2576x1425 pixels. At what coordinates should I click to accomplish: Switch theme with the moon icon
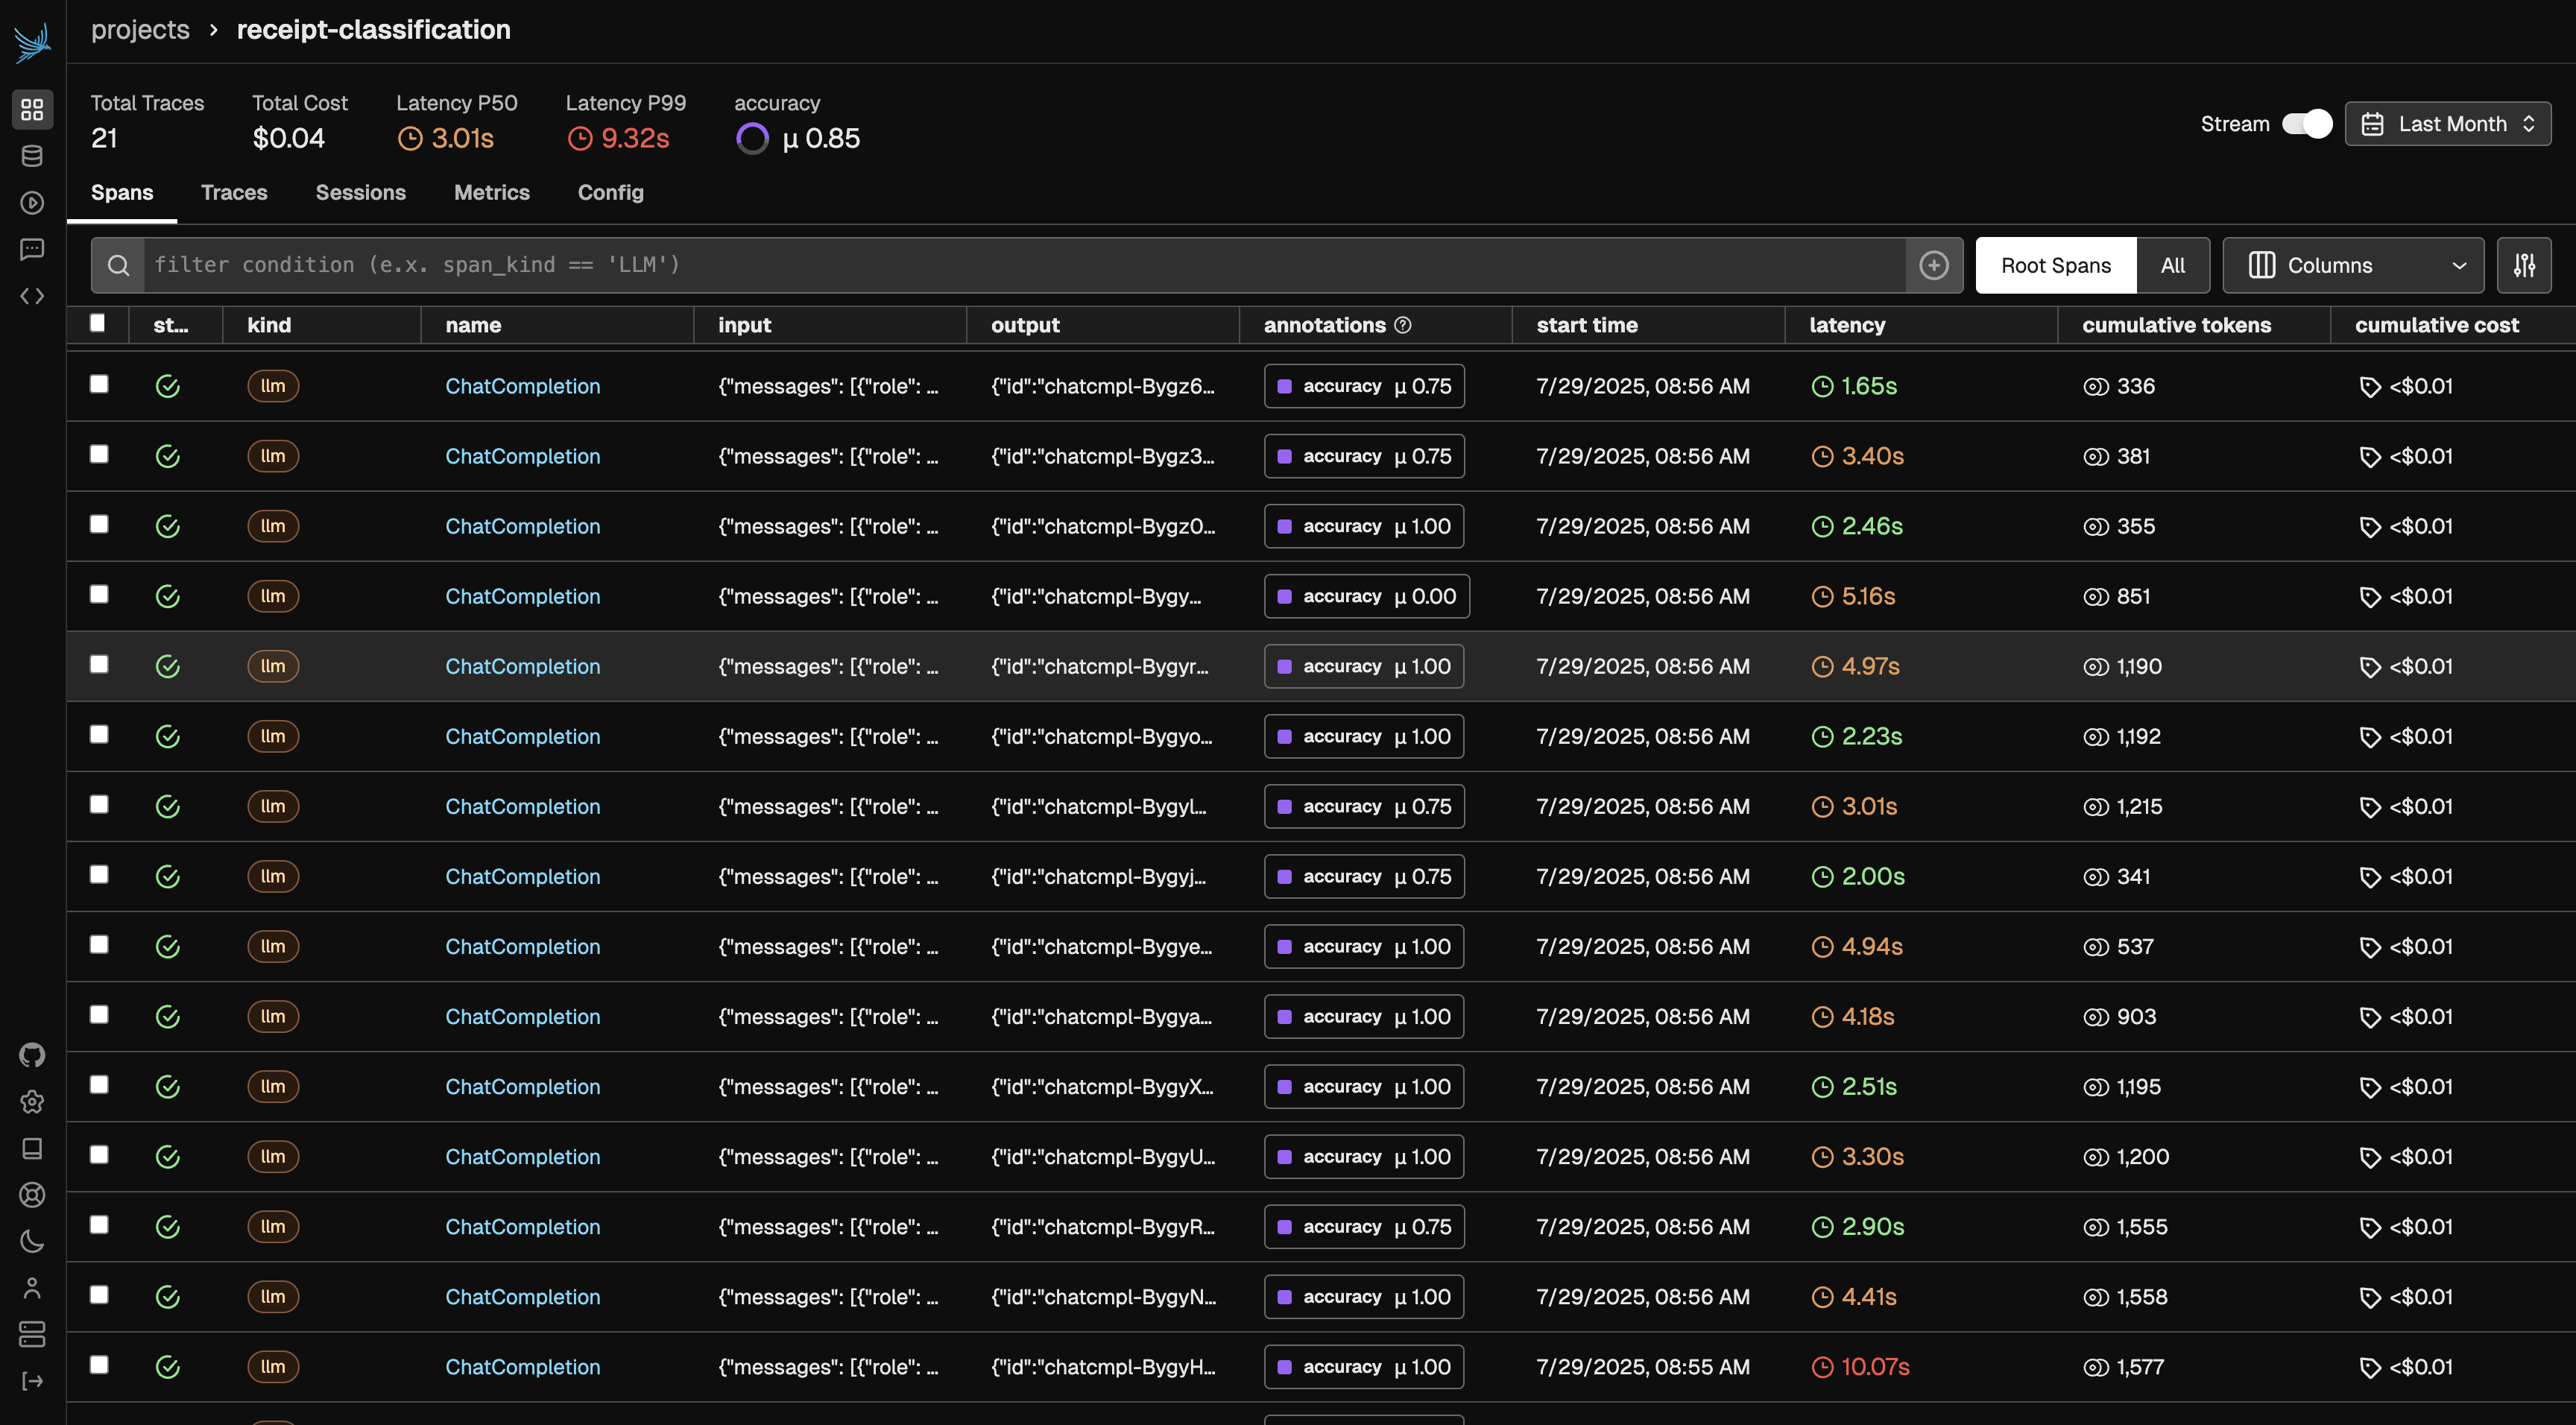click(32, 1242)
